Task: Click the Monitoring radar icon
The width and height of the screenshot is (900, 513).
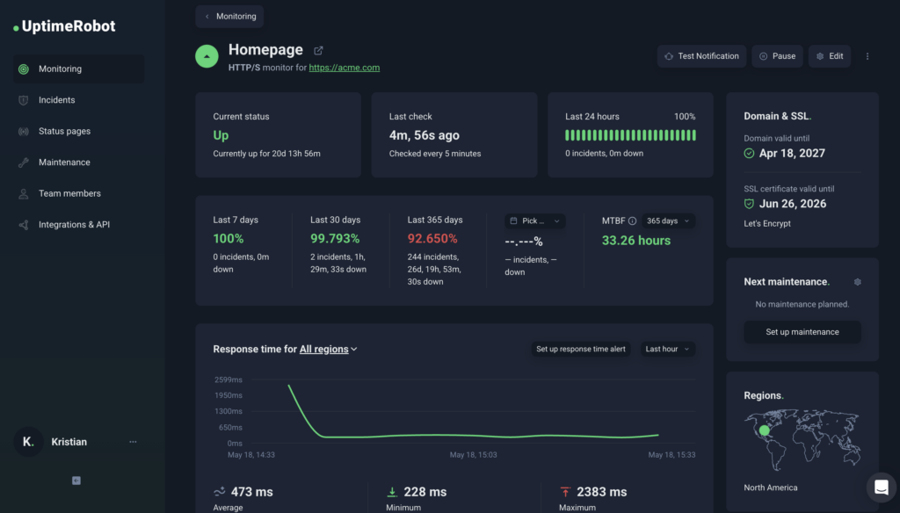Action: pyautogui.click(x=24, y=69)
